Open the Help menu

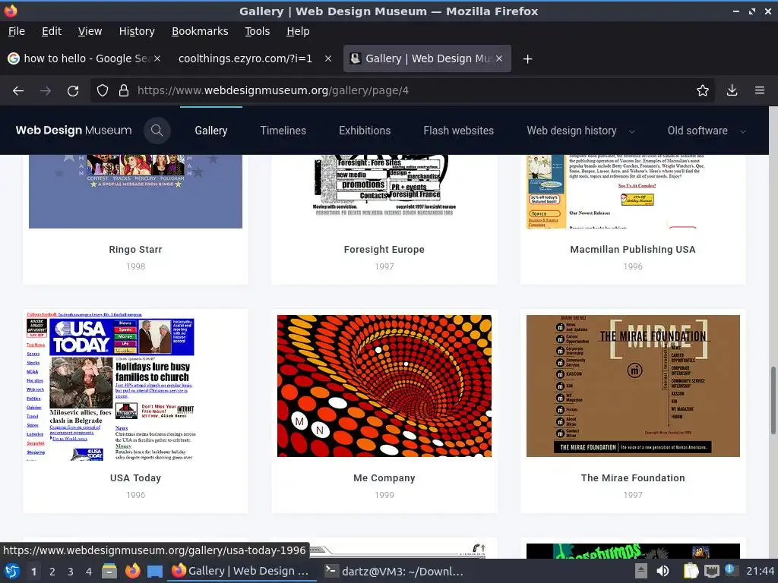298,31
